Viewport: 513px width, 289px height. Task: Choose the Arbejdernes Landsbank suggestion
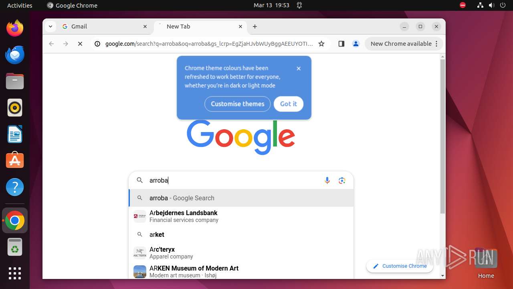[241, 216]
